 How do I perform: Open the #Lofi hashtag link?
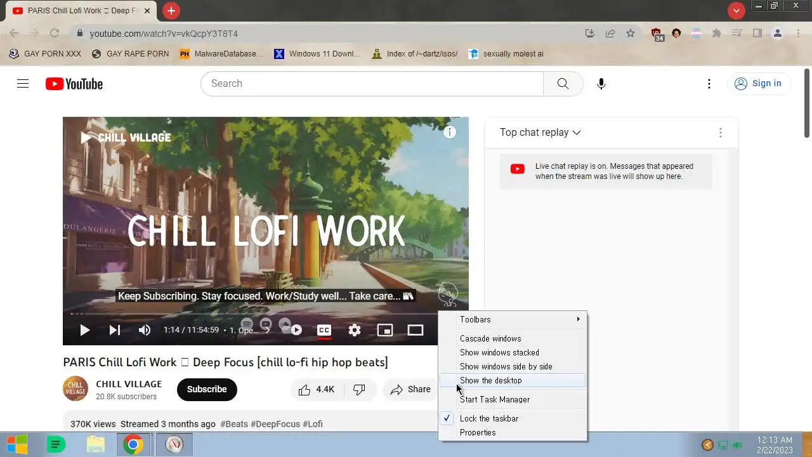click(x=313, y=424)
